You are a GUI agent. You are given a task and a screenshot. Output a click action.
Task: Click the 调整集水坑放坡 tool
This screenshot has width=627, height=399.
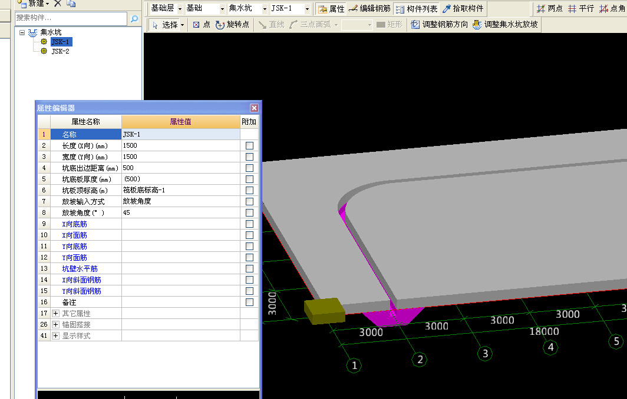coord(505,25)
